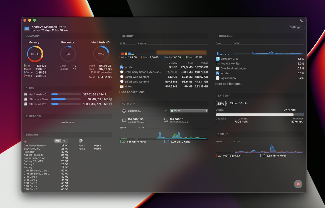Show next disk with right chevron near Macintosh HD
Viewport: 325px width, 208px height.
click(x=111, y=42)
